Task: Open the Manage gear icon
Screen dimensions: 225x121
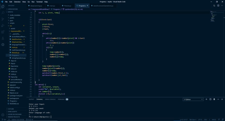Action: (3, 115)
